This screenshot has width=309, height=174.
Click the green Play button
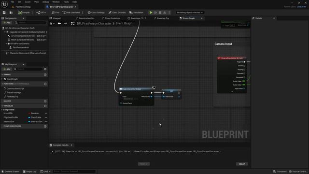point(151,13)
